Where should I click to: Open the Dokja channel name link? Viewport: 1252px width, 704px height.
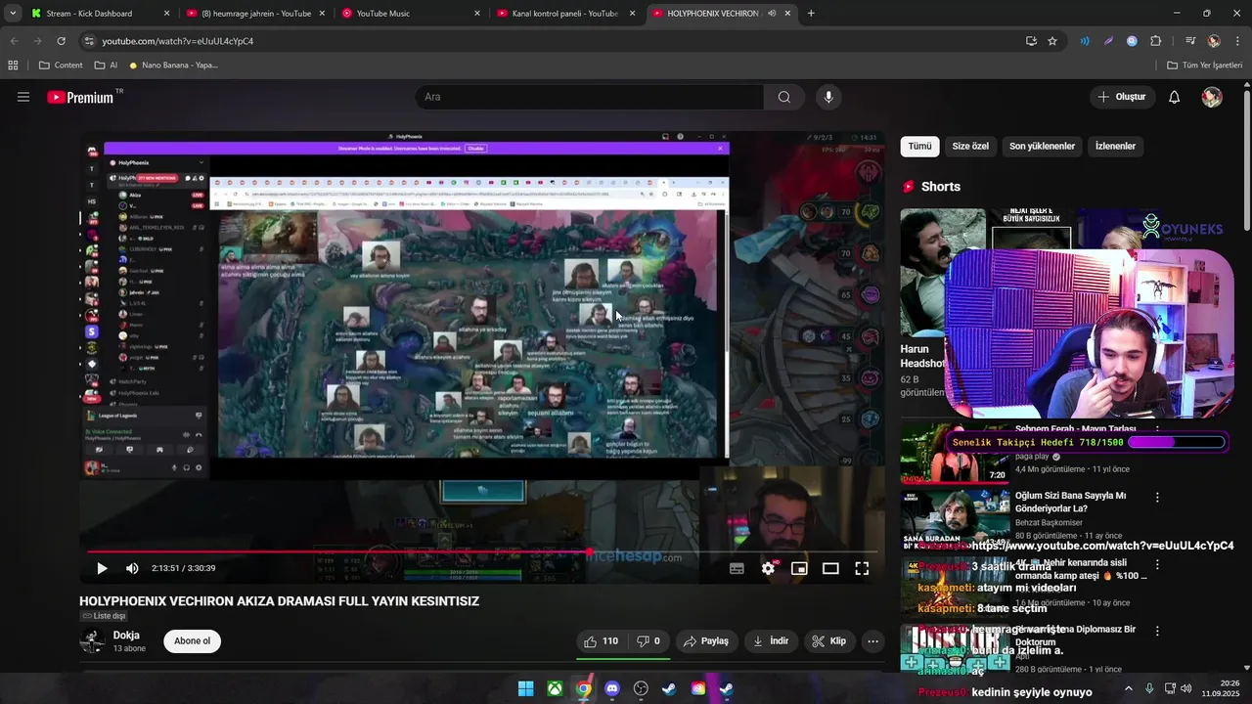pyautogui.click(x=126, y=636)
